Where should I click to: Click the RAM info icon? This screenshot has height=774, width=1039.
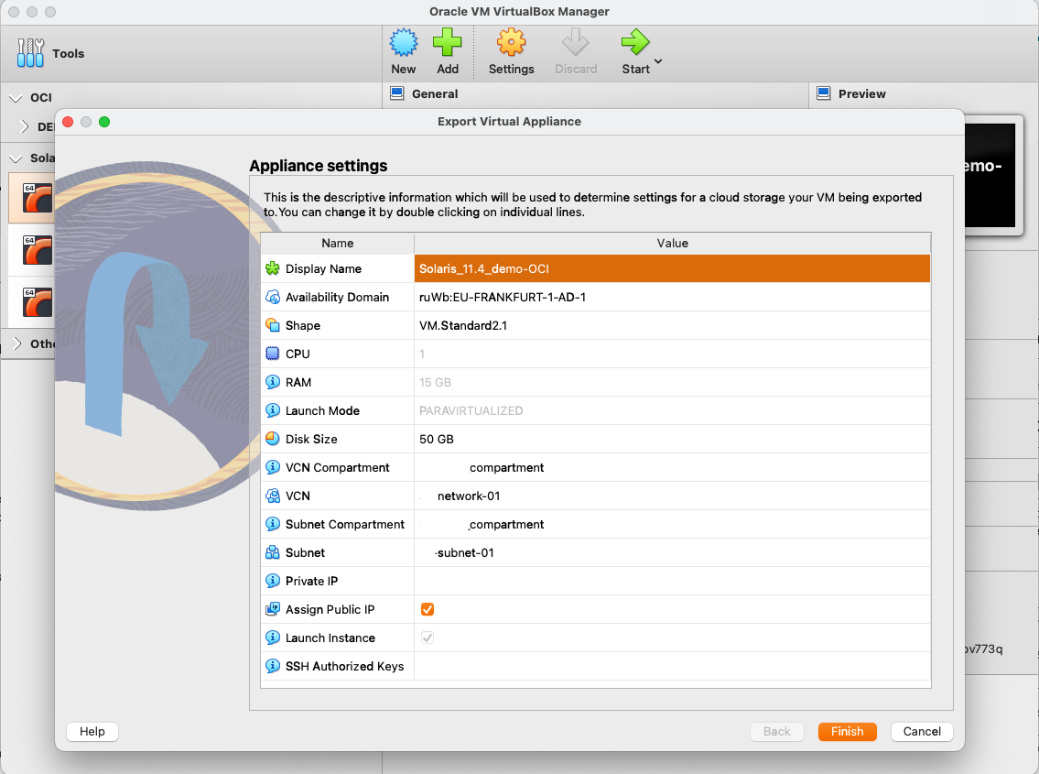tap(273, 382)
